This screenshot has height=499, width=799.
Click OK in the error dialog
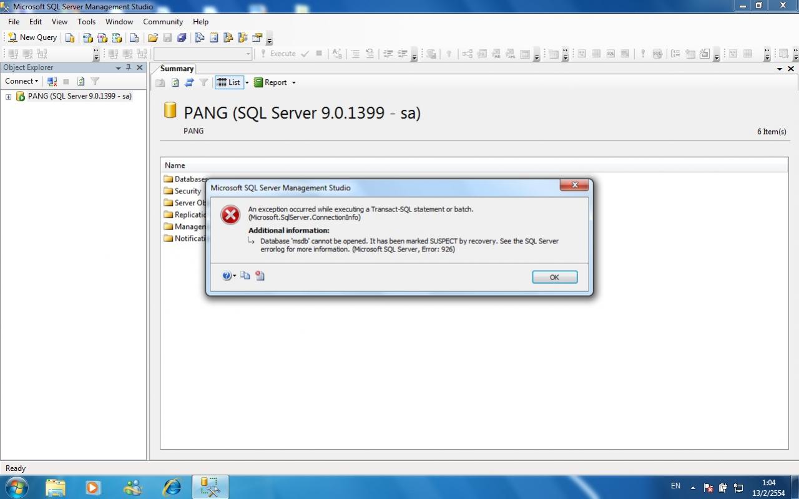point(554,277)
